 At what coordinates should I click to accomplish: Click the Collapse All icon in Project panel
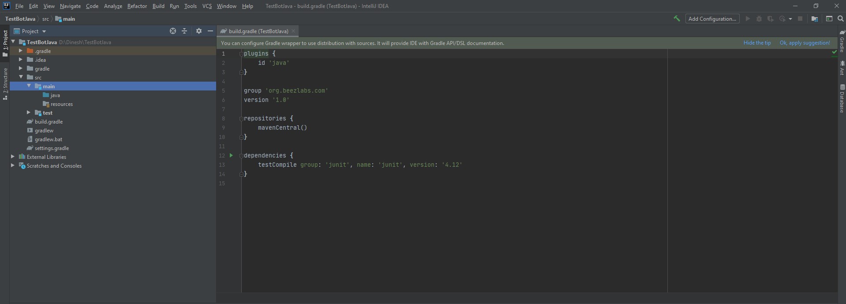tap(184, 31)
